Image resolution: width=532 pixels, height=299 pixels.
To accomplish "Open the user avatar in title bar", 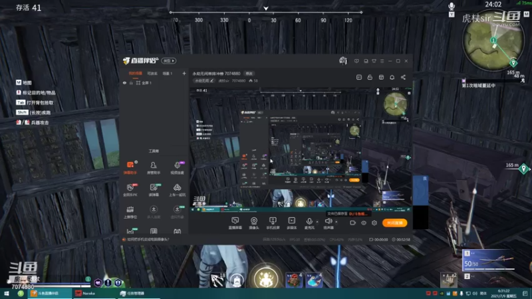I will pos(343,60).
